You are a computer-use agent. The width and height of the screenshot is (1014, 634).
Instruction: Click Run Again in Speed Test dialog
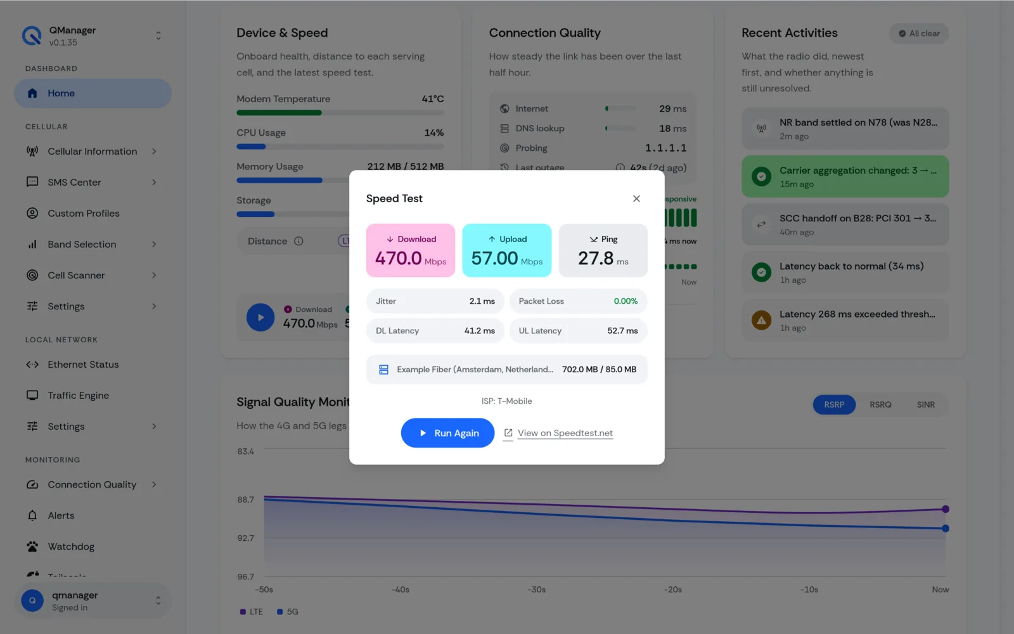447,433
